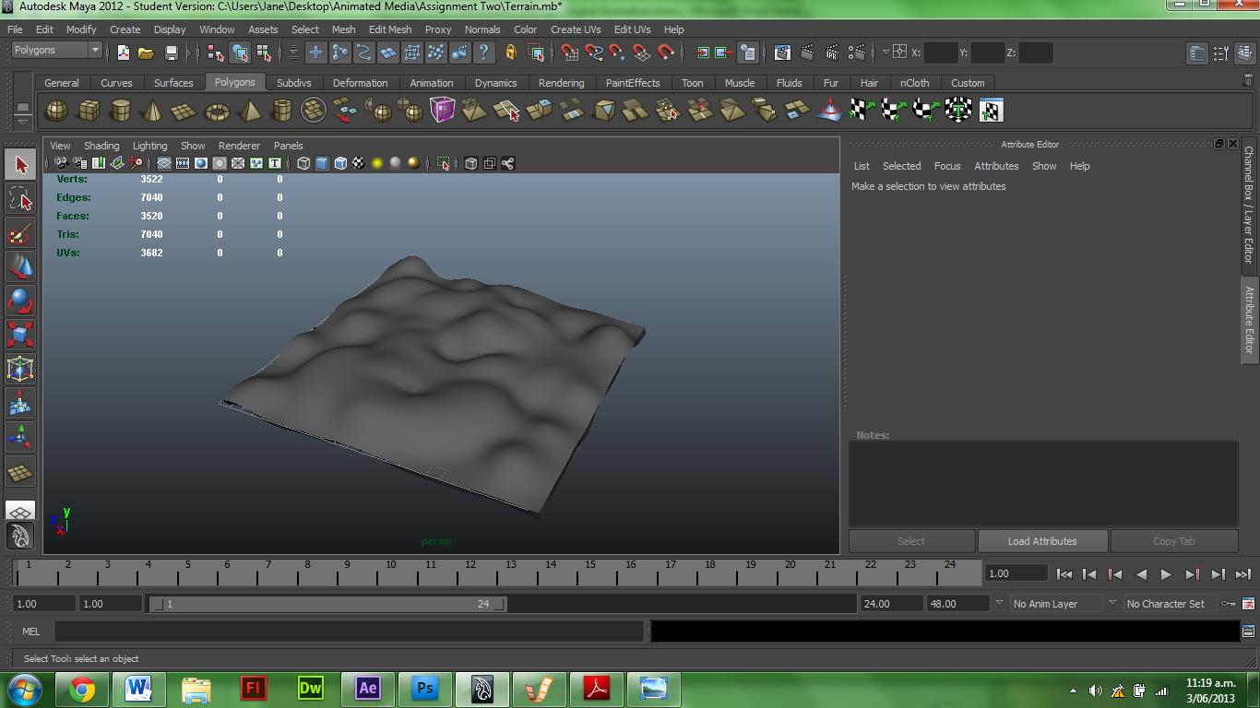The height and width of the screenshot is (708, 1260).
Task: Select the Soft Modification tool
Action: point(20,403)
